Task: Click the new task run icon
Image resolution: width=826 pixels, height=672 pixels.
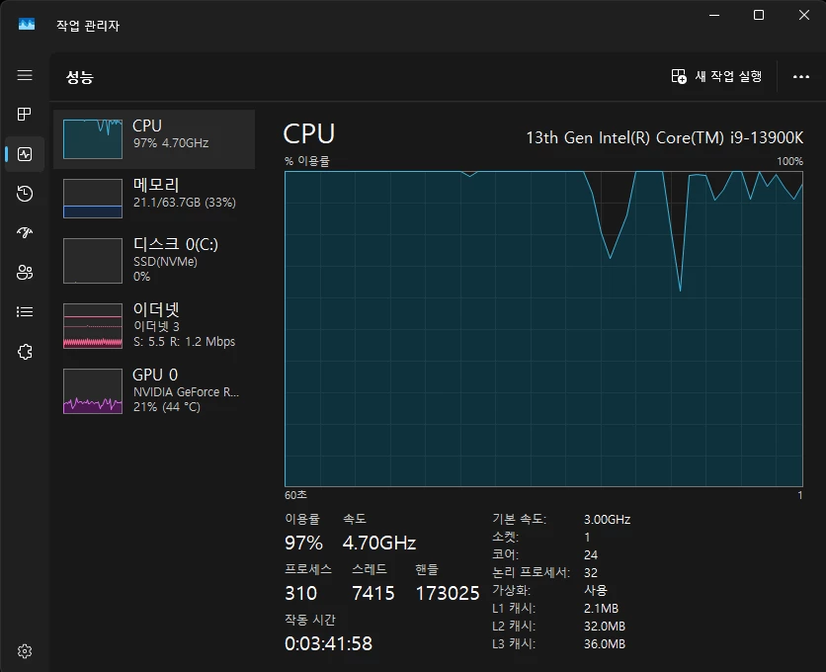Action: click(679, 76)
